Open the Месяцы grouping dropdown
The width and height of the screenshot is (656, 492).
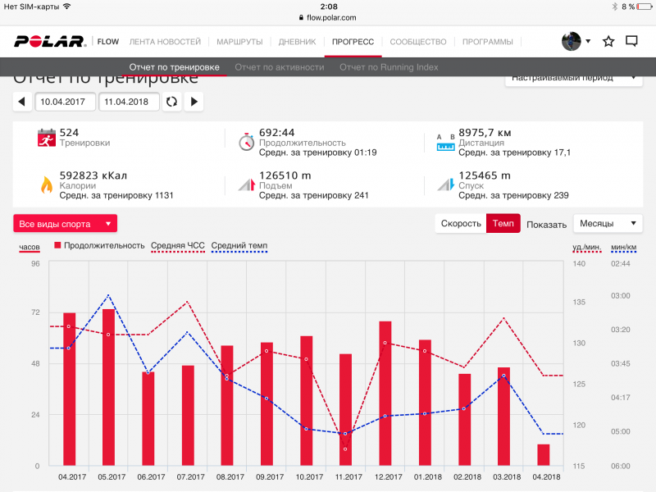coord(608,224)
